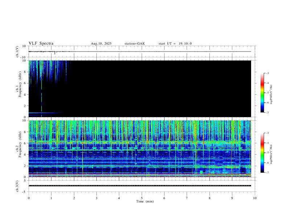Click the "-7" tick on ch.1 colorbar
The width and height of the screenshot is (287, 222).
(x=267, y=113)
